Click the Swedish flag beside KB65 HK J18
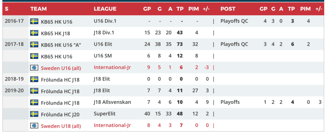The width and height of the screenshot is (327, 133). 34,33
